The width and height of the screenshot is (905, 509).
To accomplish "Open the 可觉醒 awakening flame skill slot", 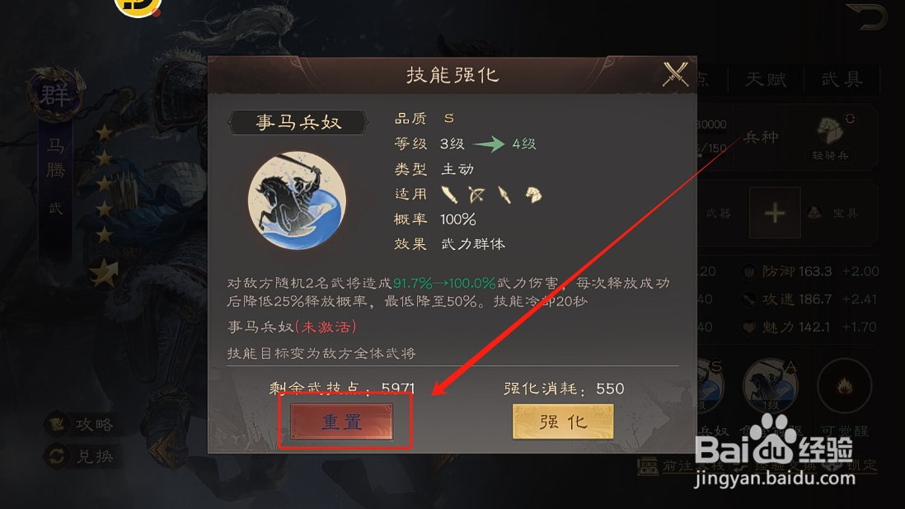I will tap(844, 386).
